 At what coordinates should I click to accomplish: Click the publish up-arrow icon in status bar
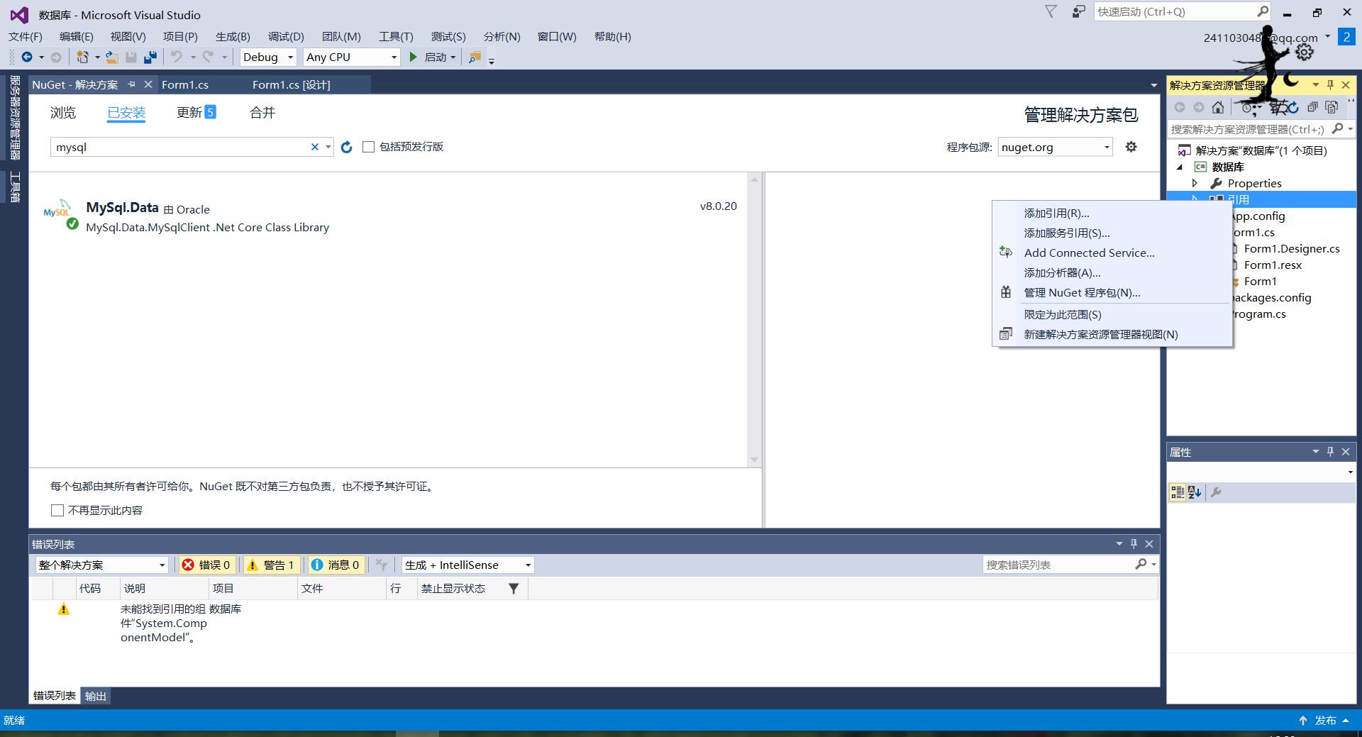click(1302, 720)
